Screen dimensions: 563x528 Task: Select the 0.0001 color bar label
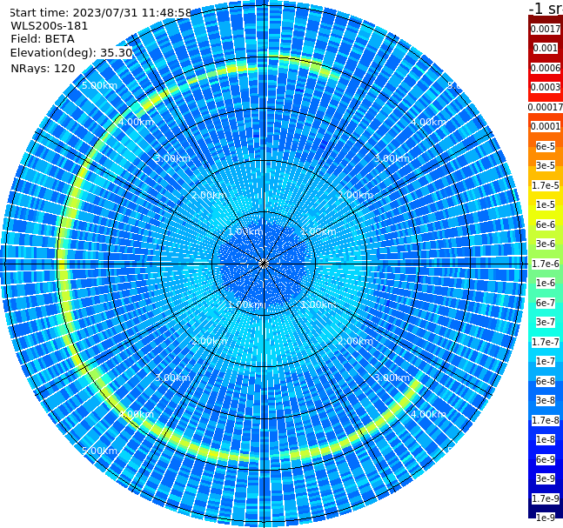546,126
